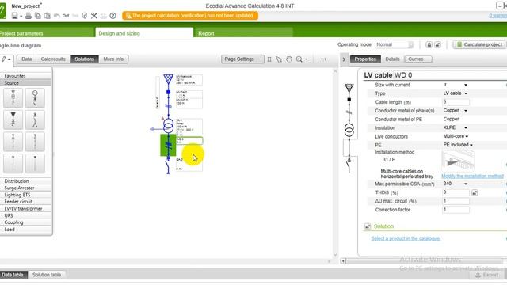Select the pointer selection tool in diagram toolbar

279,59
